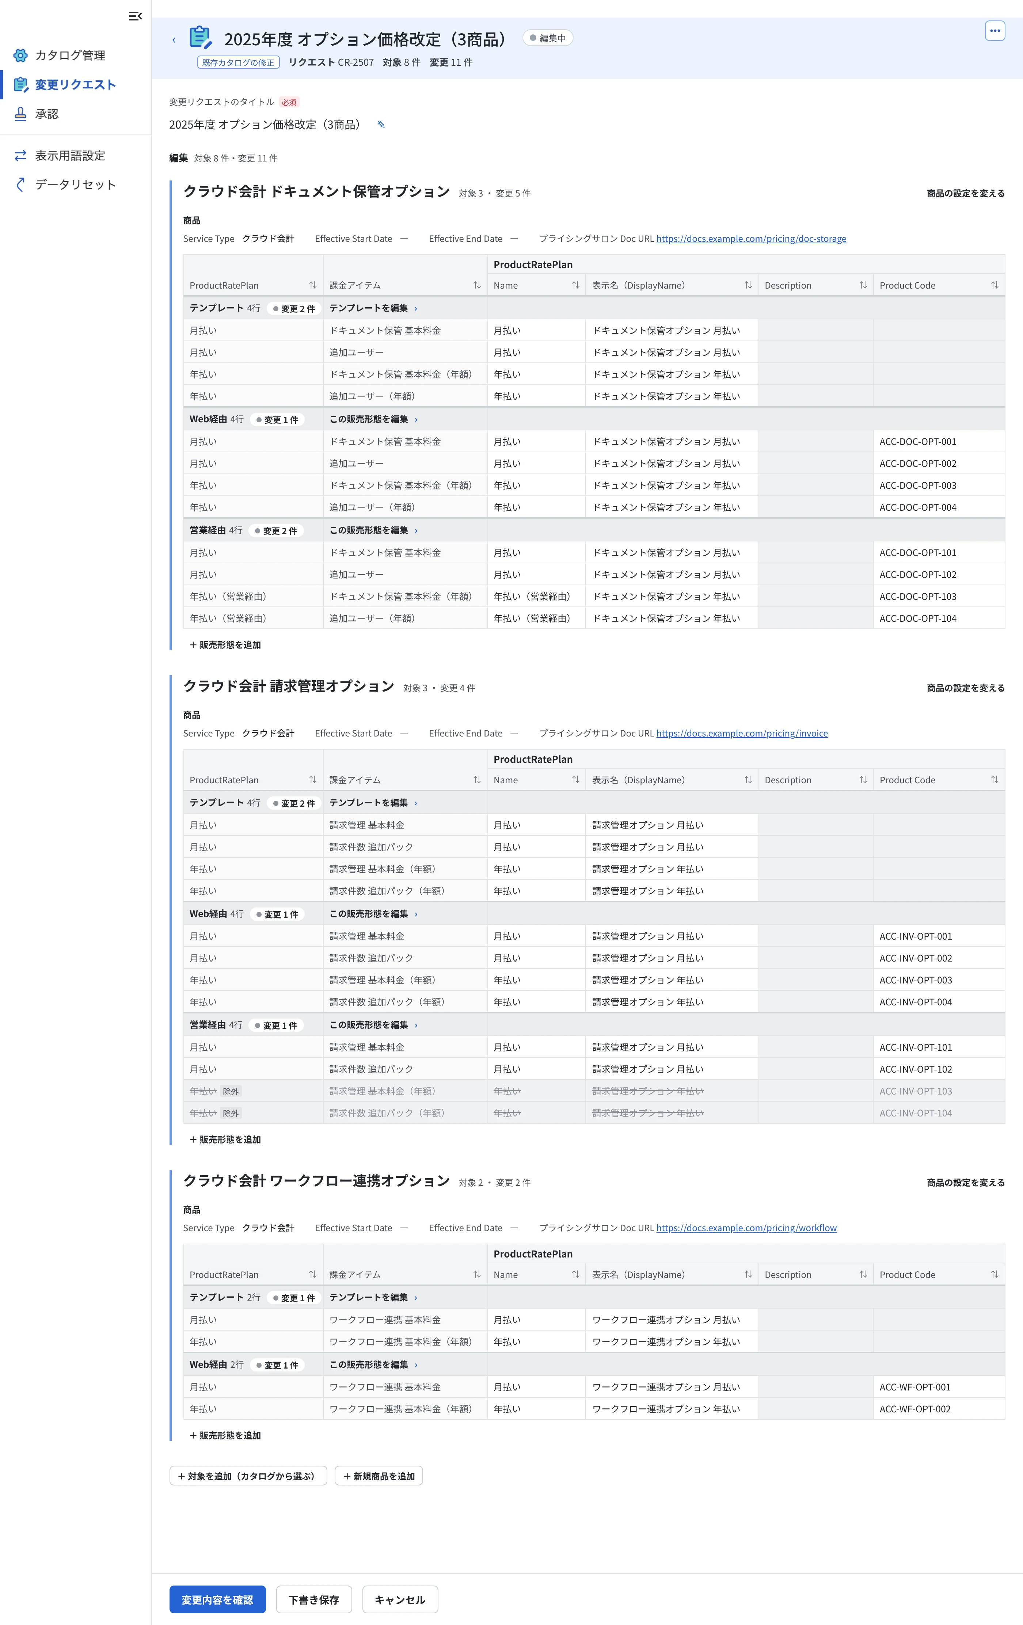Sort Product Code column in ドキュメント保管 table
1023x1625 pixels.
994,285
